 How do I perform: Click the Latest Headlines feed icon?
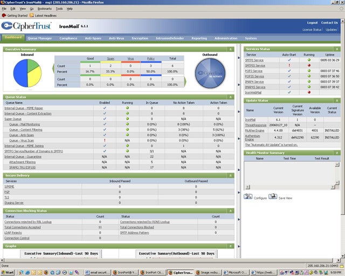pyautogui.click(x=32, y=16)
